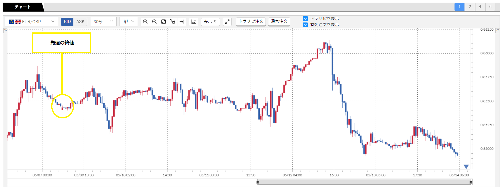Switch to 4-chart layout tab

pos(480,7)
